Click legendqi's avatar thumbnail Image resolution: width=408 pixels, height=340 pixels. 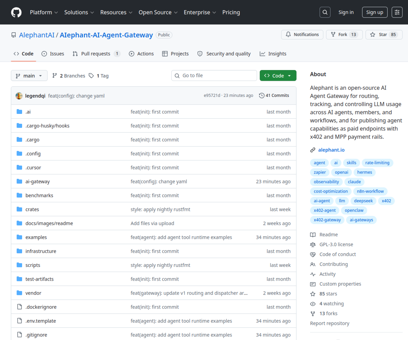tap(19, 96)
